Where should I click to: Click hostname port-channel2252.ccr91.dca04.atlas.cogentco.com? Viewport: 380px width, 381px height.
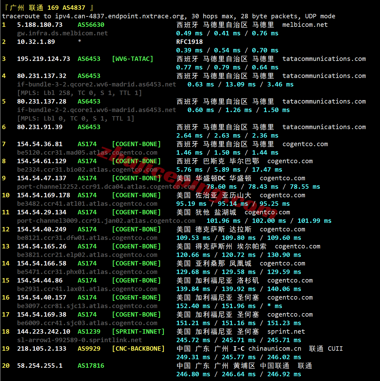(x=106, y=187)
